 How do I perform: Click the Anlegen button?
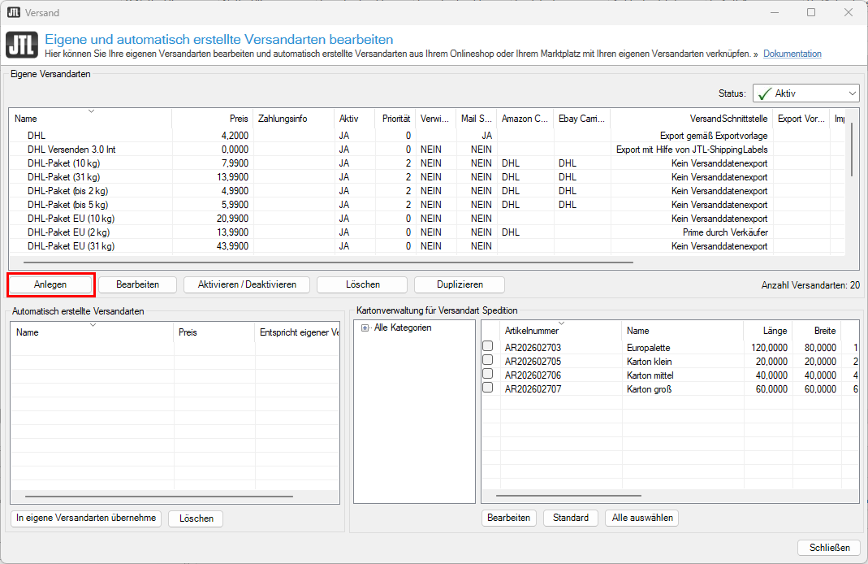pos(50,284)
